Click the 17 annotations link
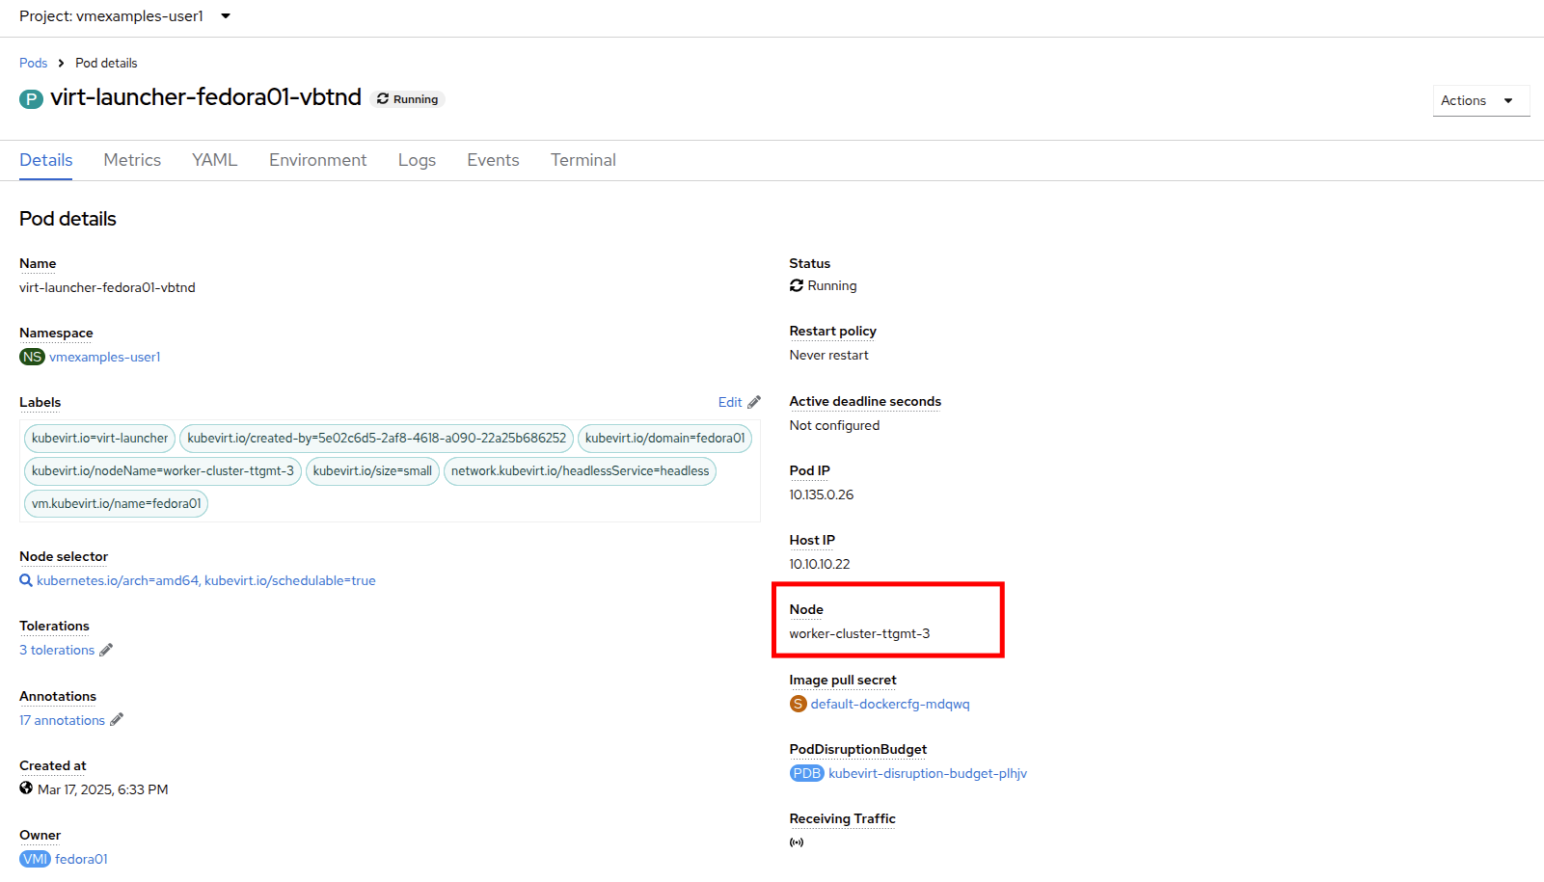Screen dimensions: 1544x882 pyautogui.click(x=63, y=720)
